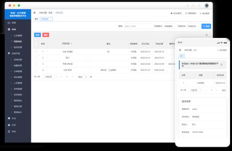Open the 风险状态 filter dropdown

pos(194,26)
